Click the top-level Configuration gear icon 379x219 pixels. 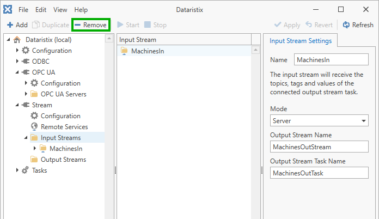pos(26,50)
